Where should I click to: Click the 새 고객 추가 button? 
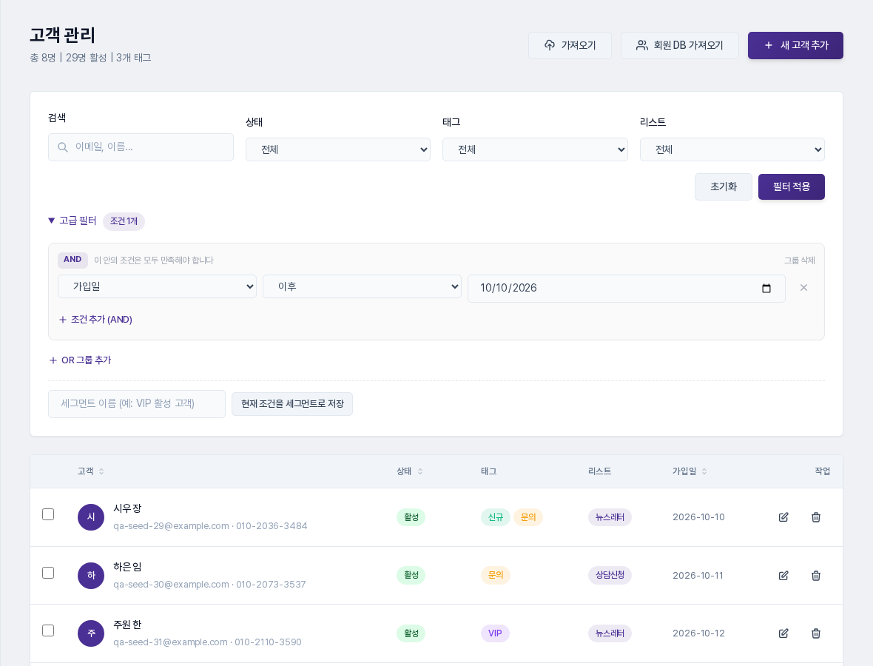click(795, 45)
